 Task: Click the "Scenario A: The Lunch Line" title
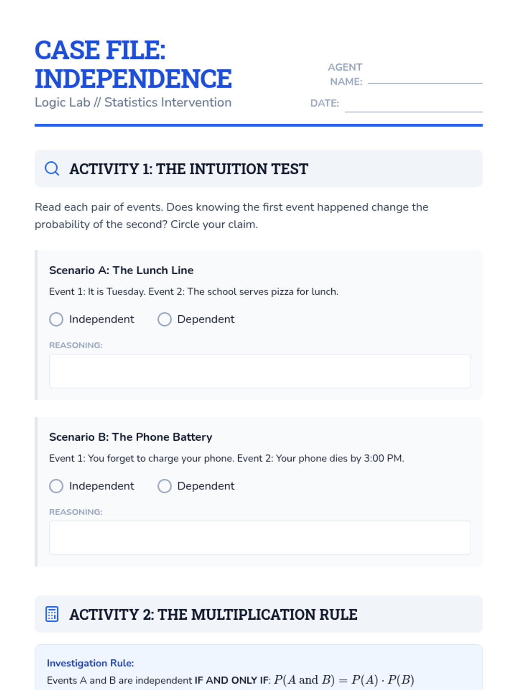121,270
